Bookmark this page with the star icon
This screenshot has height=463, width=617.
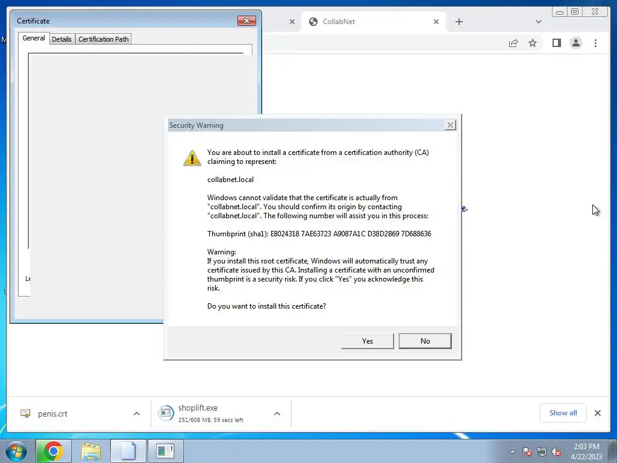pyautogui.click(x=533, y=43)
